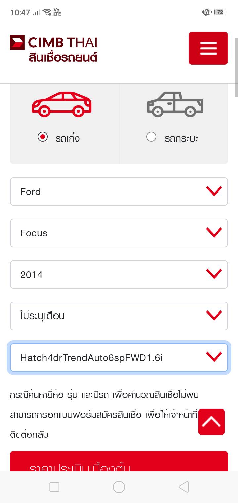The width and height of the screenshot is (238, 503).
Task: Open the red hamburger menu
Action: pos(208,48)
